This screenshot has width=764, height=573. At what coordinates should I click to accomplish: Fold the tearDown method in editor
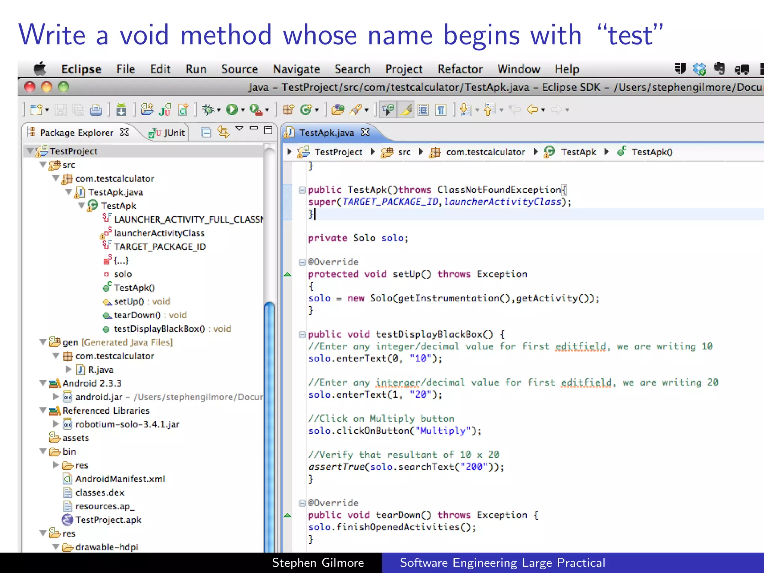coord(302,503)
